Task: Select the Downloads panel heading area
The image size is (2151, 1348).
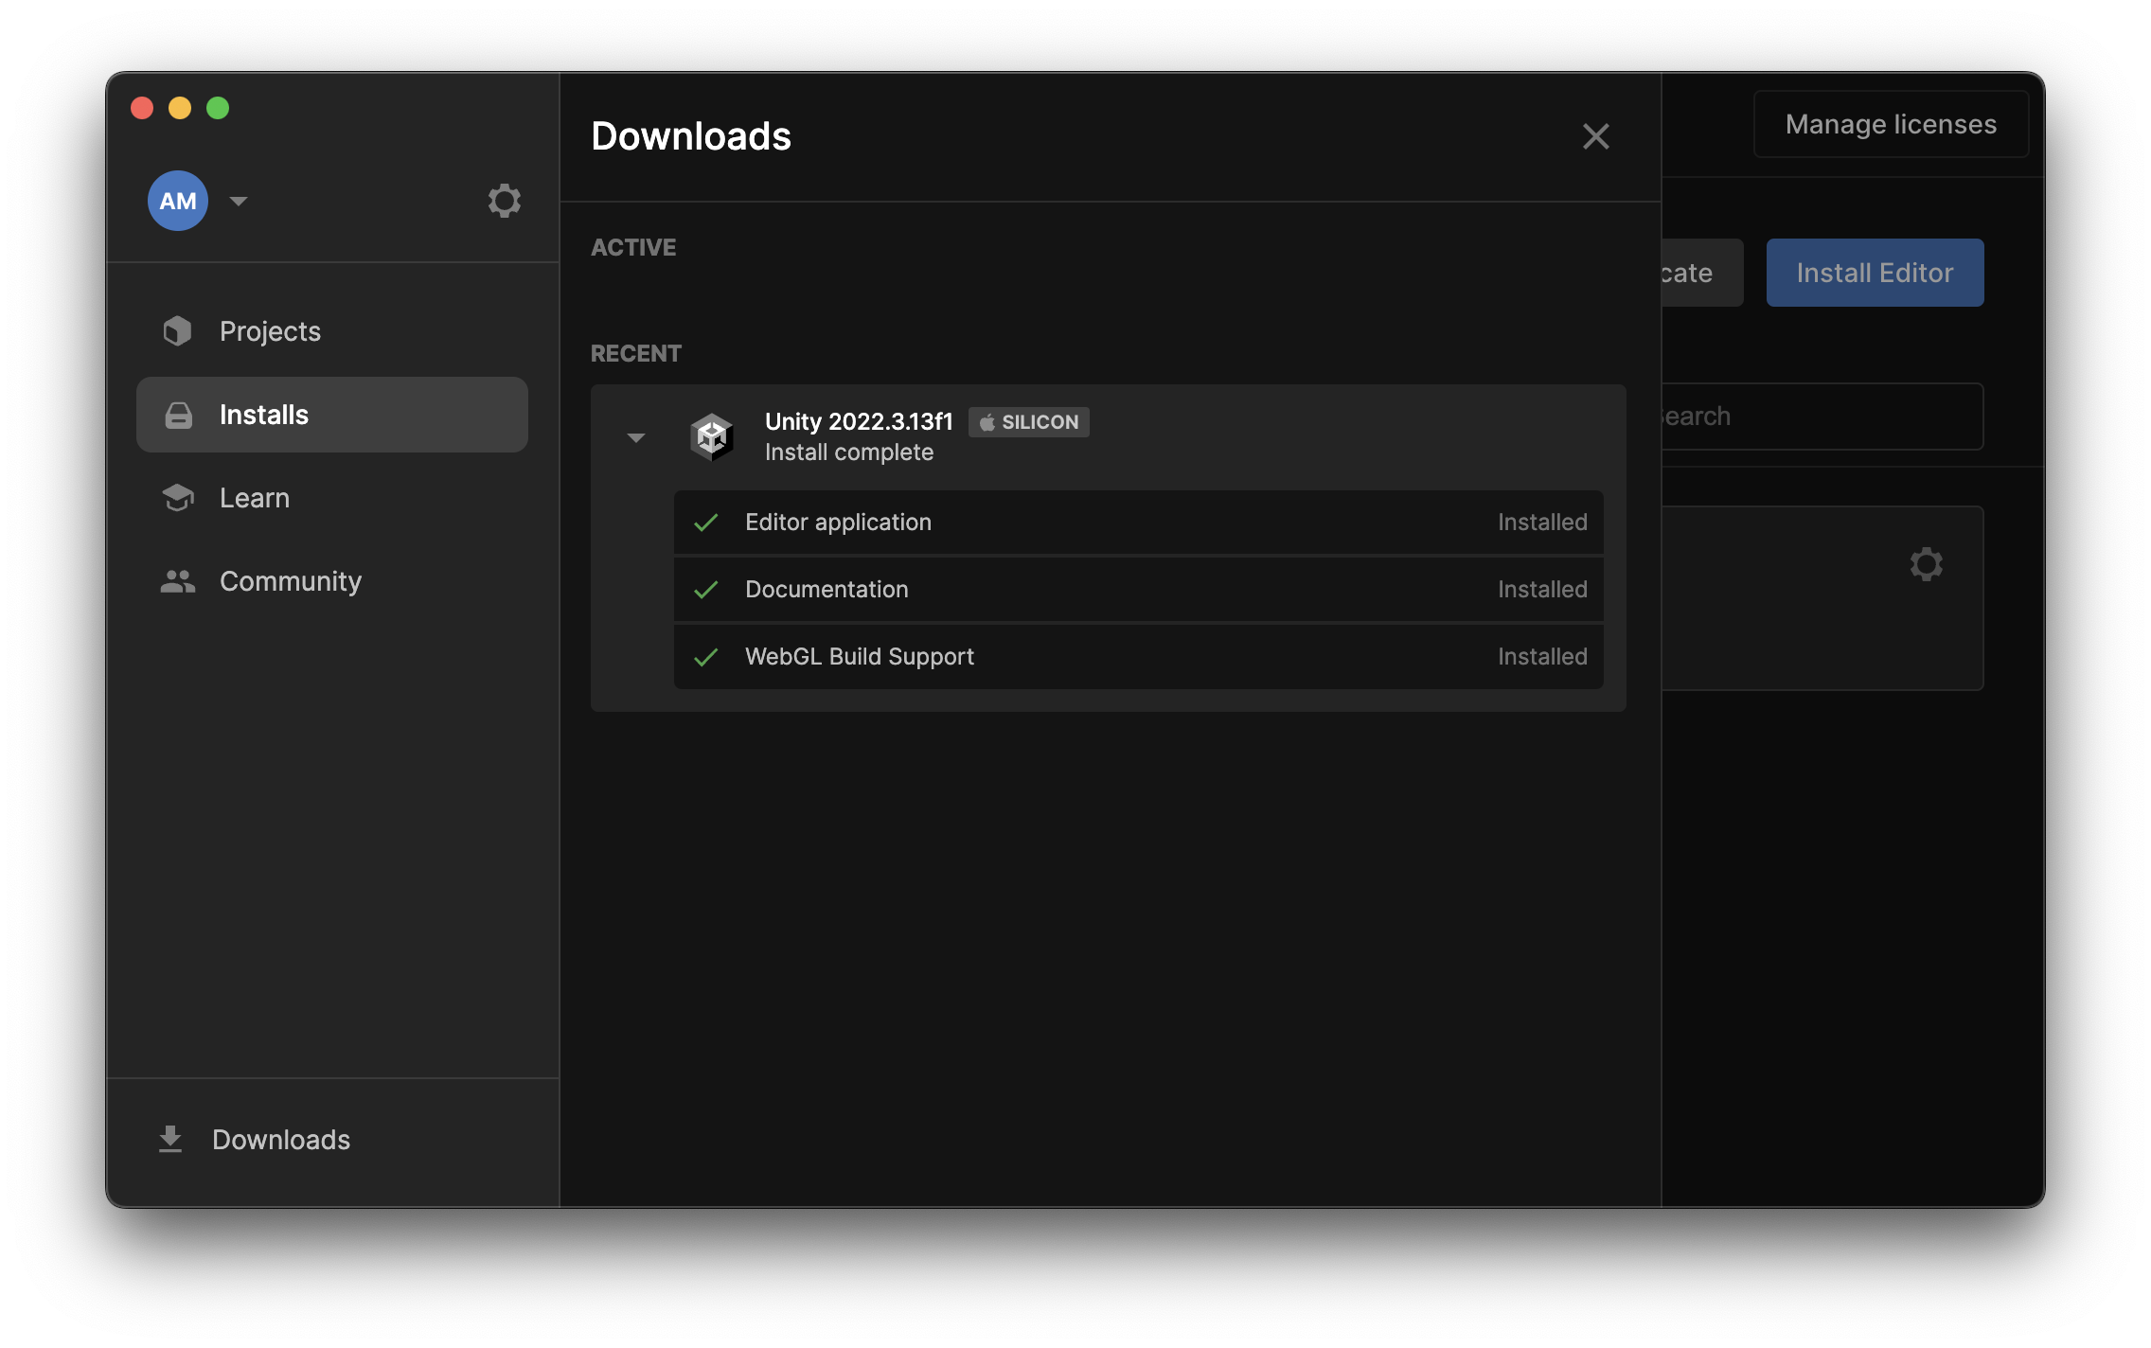Action: pos(691,136)
